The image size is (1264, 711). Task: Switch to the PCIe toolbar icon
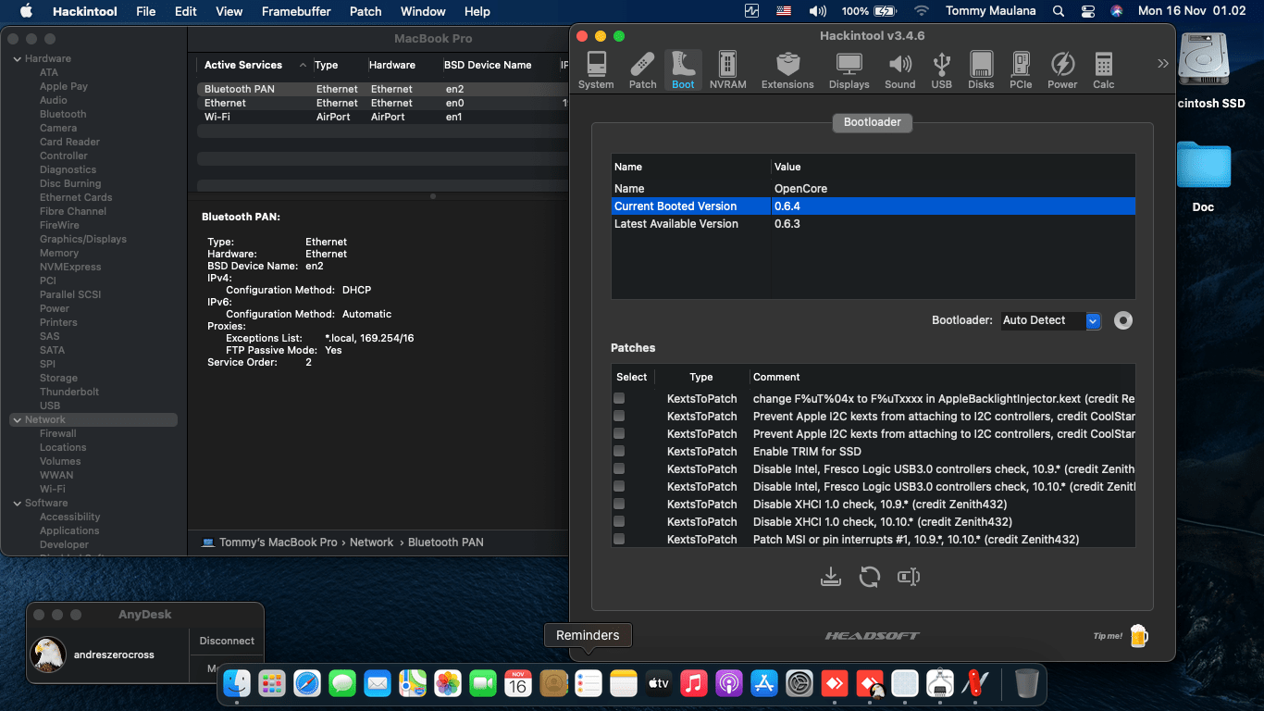(1021, 70)
